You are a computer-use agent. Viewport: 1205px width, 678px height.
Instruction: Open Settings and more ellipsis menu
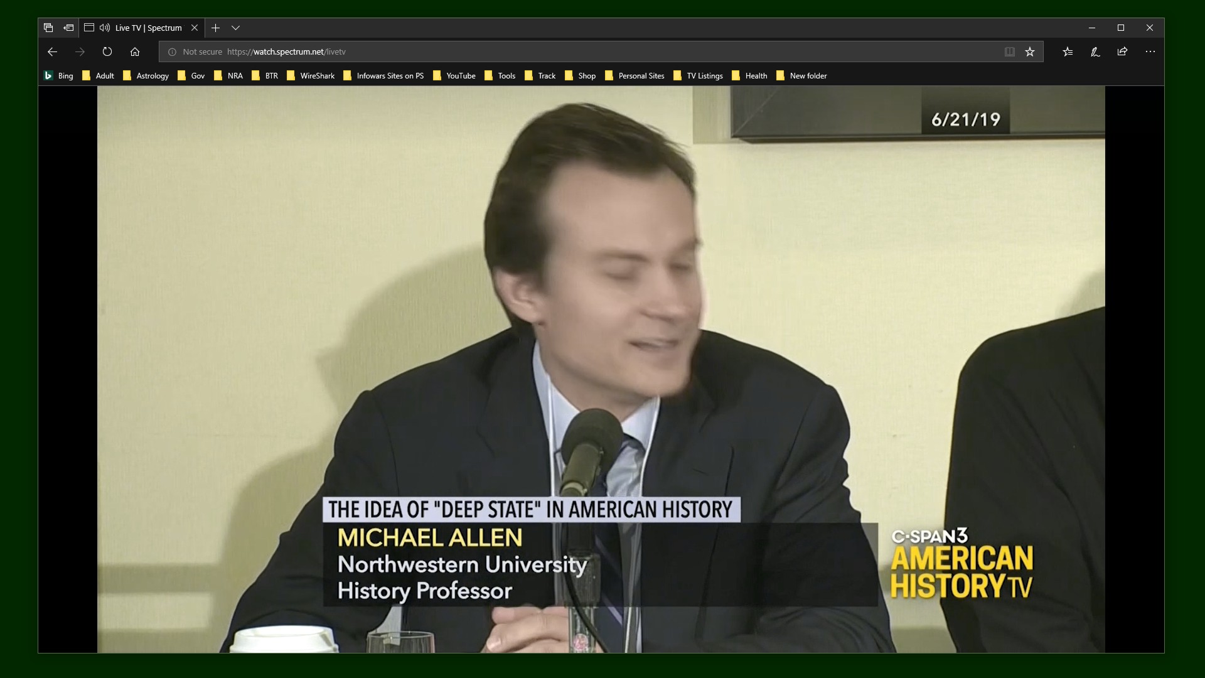pos(1150,52)
